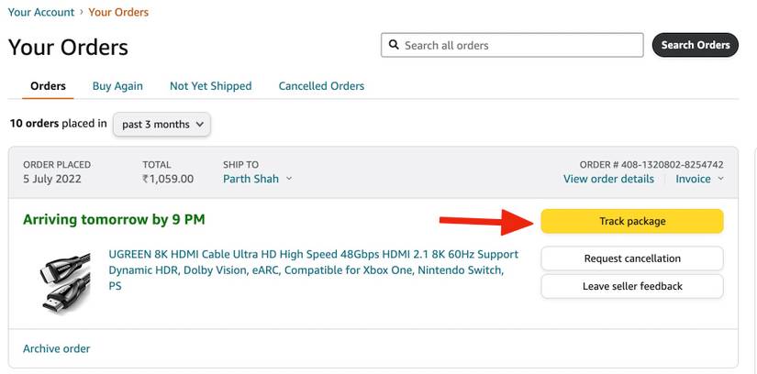Click the Request cancellation button
Viewport: 757px width, 374px height.
pos(632,258)
